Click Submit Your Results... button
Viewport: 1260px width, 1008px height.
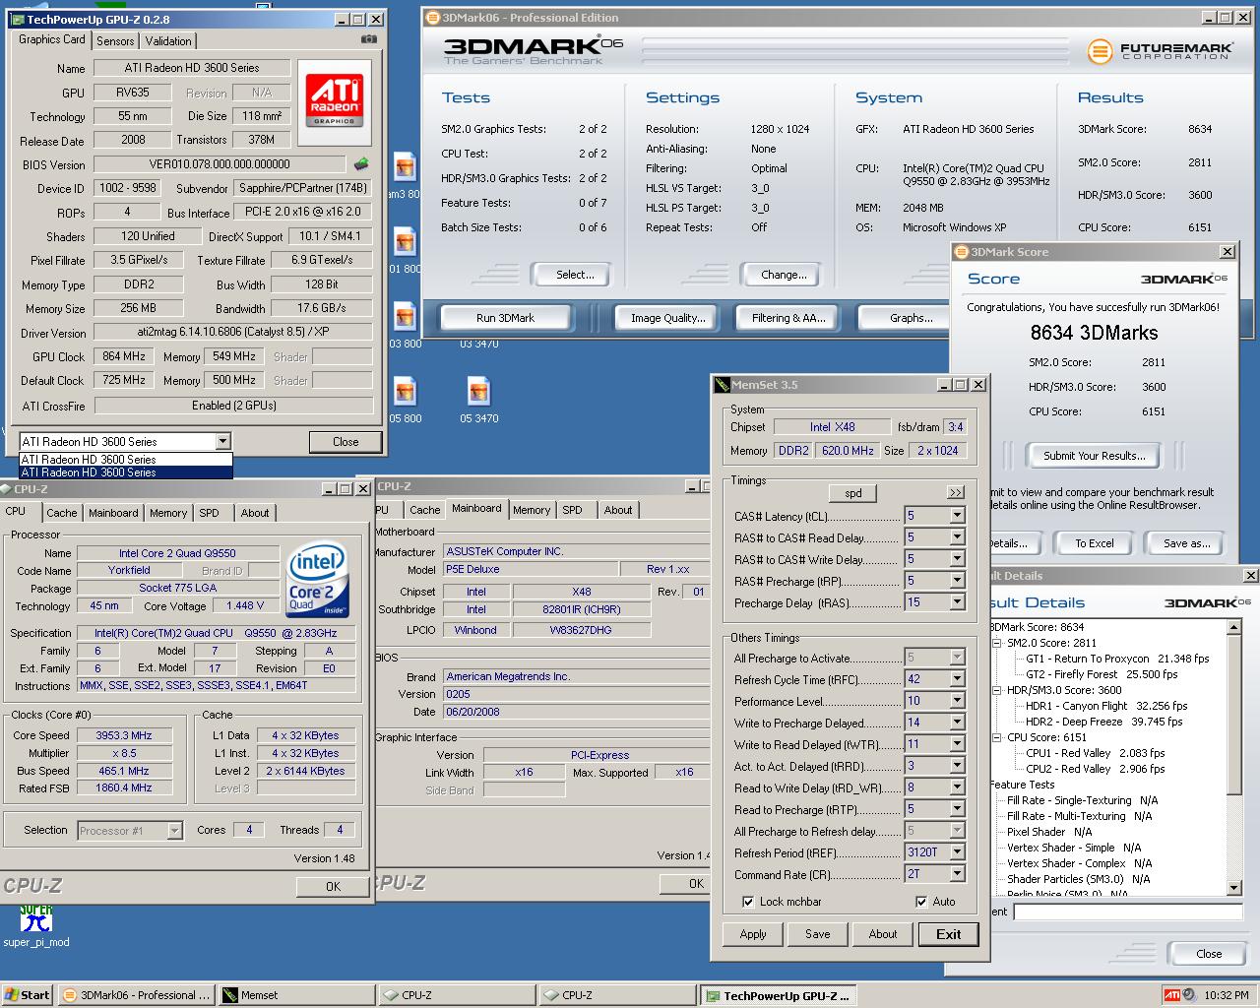(1095, 456)
